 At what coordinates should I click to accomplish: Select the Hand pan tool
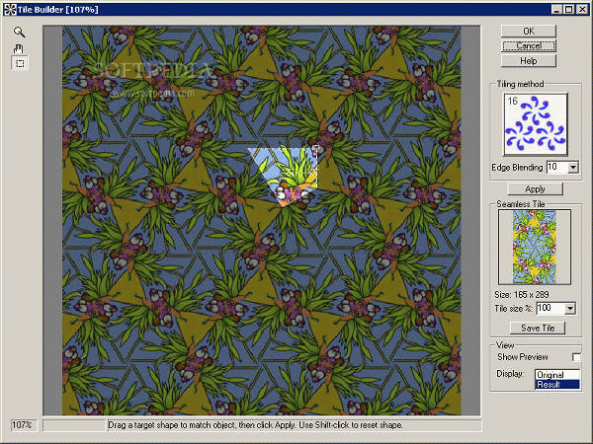[19, 48]
